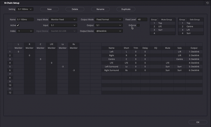
Task: Click the Delay cell for Centre
Action: [145, 59]
